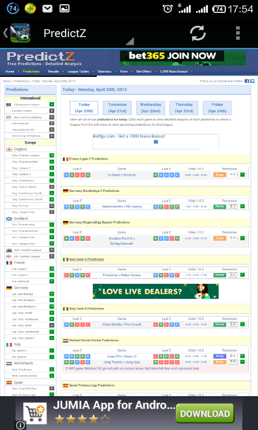Click the Champions League icon in the sidebar

coord(9,104)
